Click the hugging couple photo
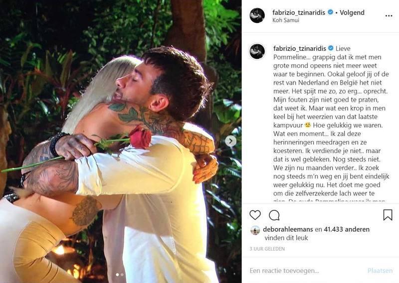Screen dimensions: 399x283 pos(121,141)
